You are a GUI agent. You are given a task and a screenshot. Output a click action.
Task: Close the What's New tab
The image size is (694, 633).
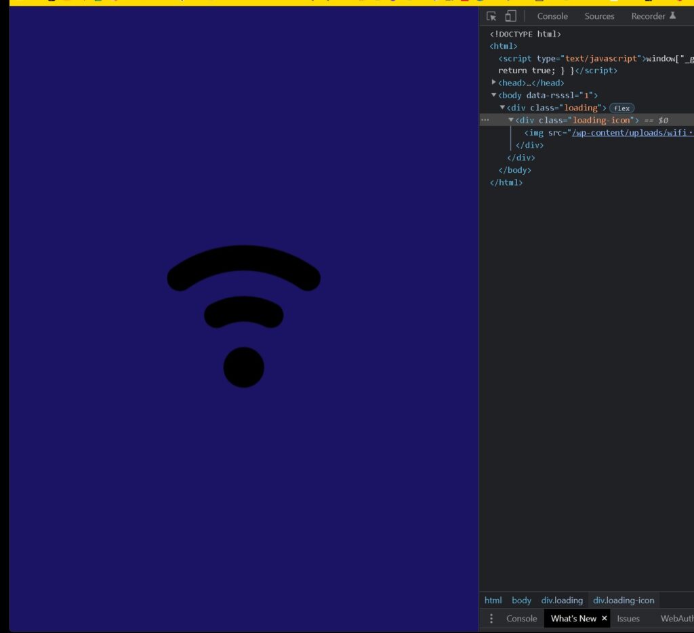click(x=605, y=618)
